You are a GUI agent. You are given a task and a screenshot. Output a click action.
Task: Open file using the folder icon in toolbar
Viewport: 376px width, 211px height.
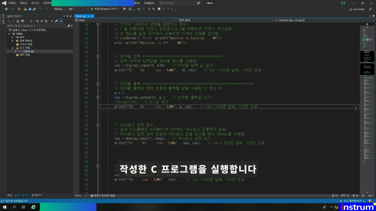point(25,9)
